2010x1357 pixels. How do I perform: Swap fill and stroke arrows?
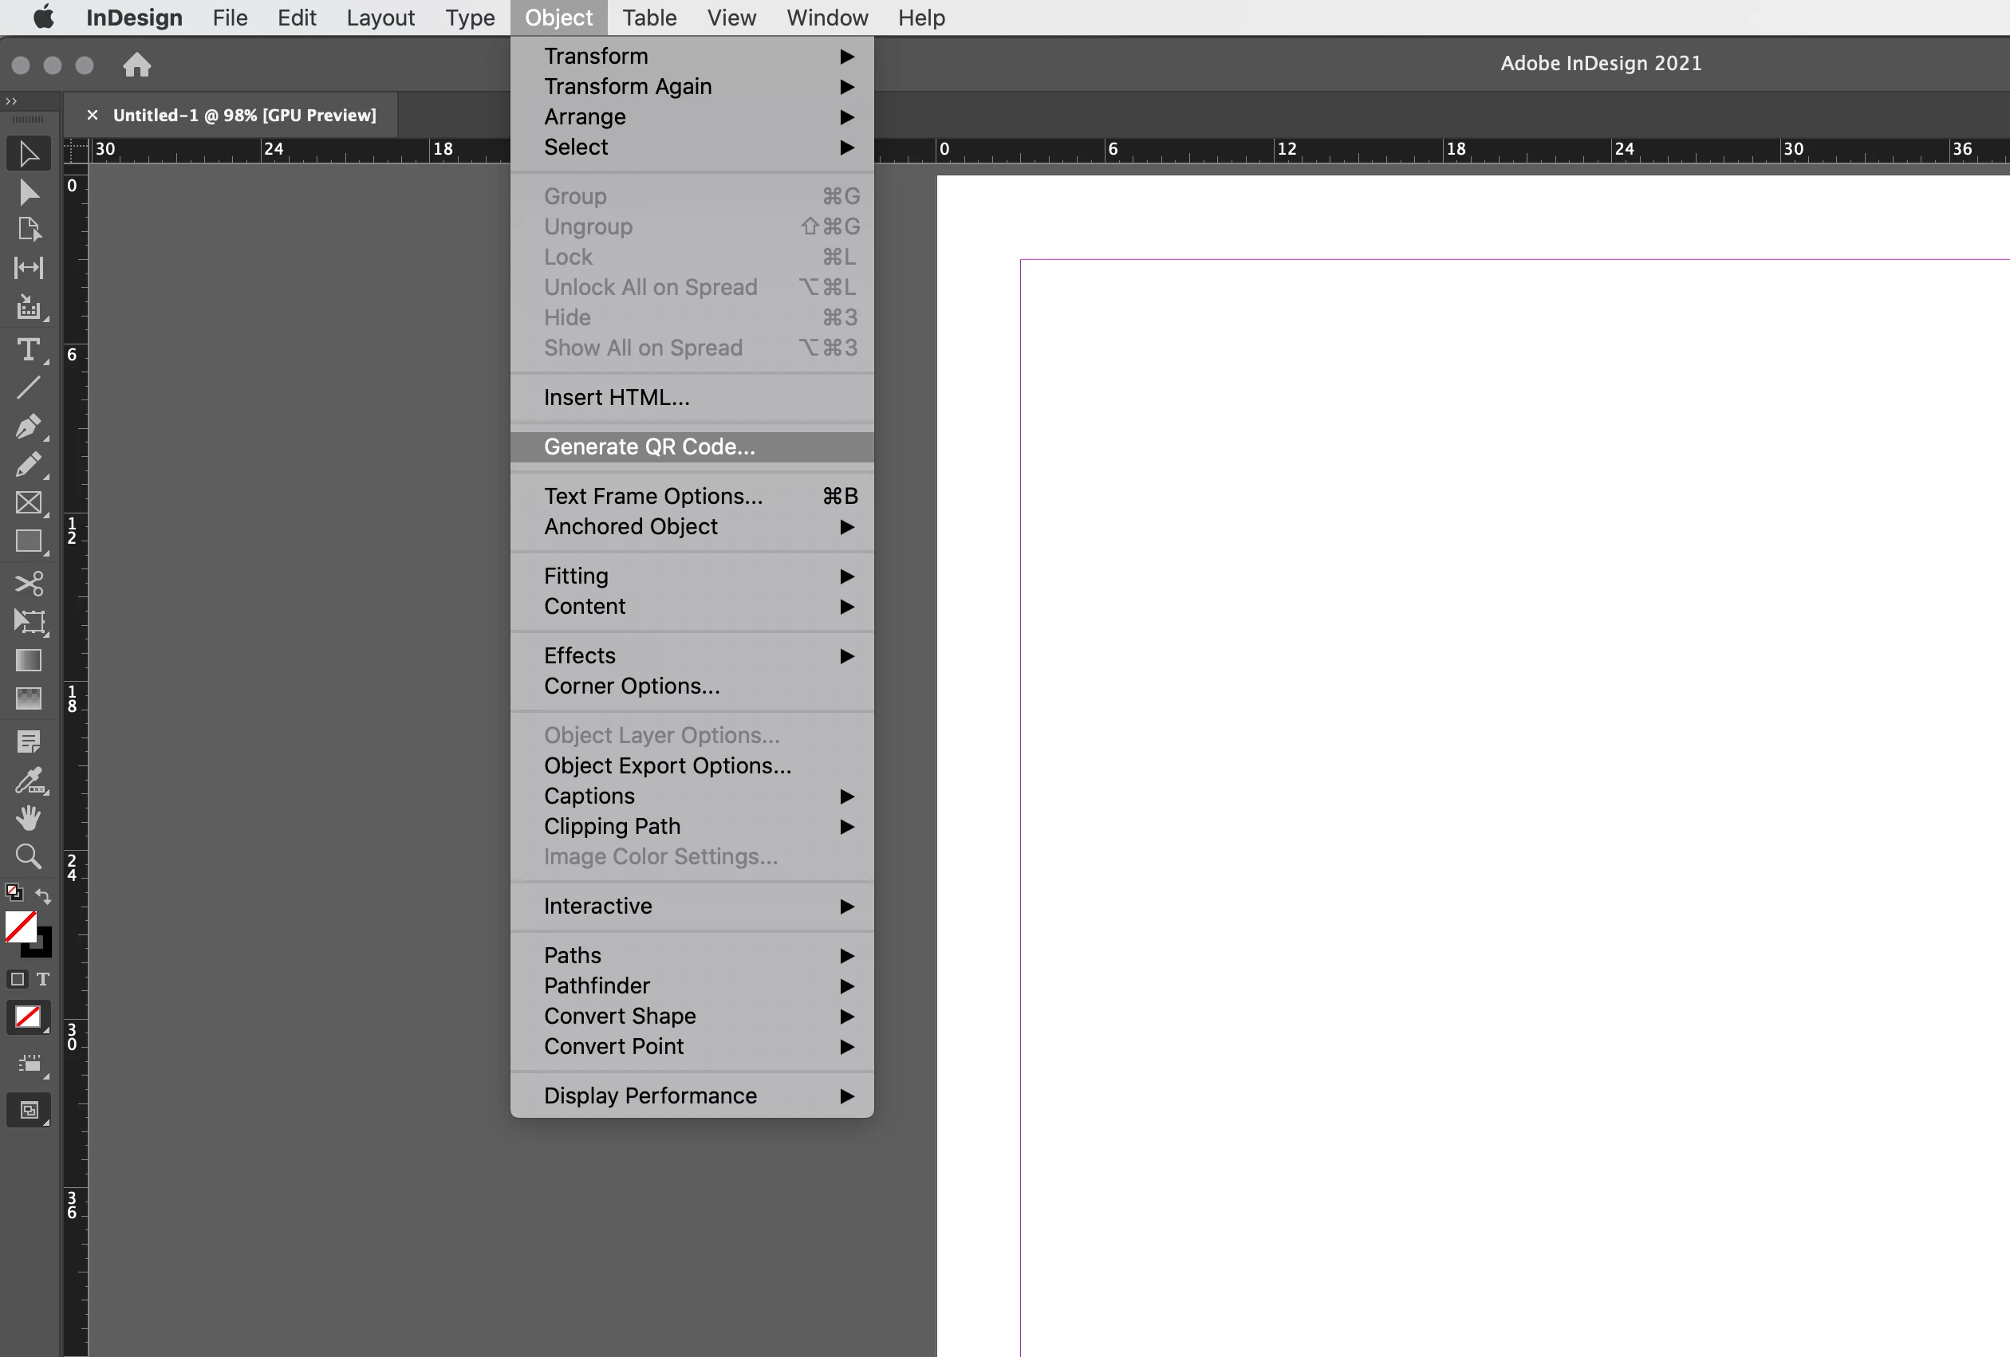coord(43,895)
